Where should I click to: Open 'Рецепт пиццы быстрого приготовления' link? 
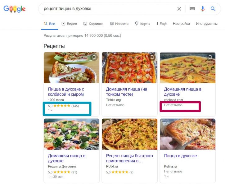tap(129, 158)
